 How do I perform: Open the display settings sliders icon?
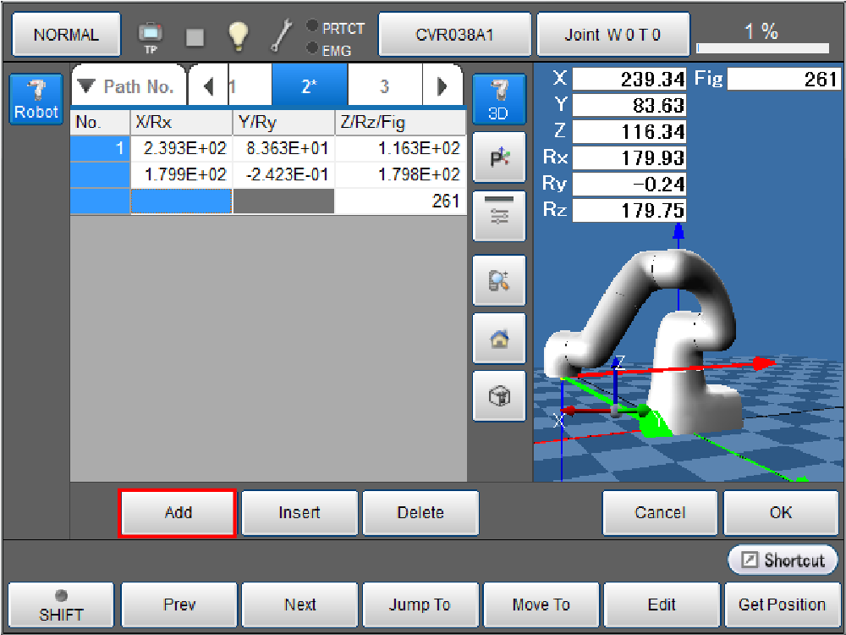tap(499, 216)
